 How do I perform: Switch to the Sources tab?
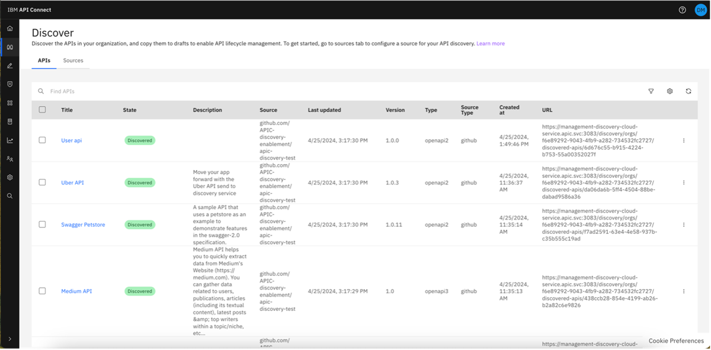(73, 60)
